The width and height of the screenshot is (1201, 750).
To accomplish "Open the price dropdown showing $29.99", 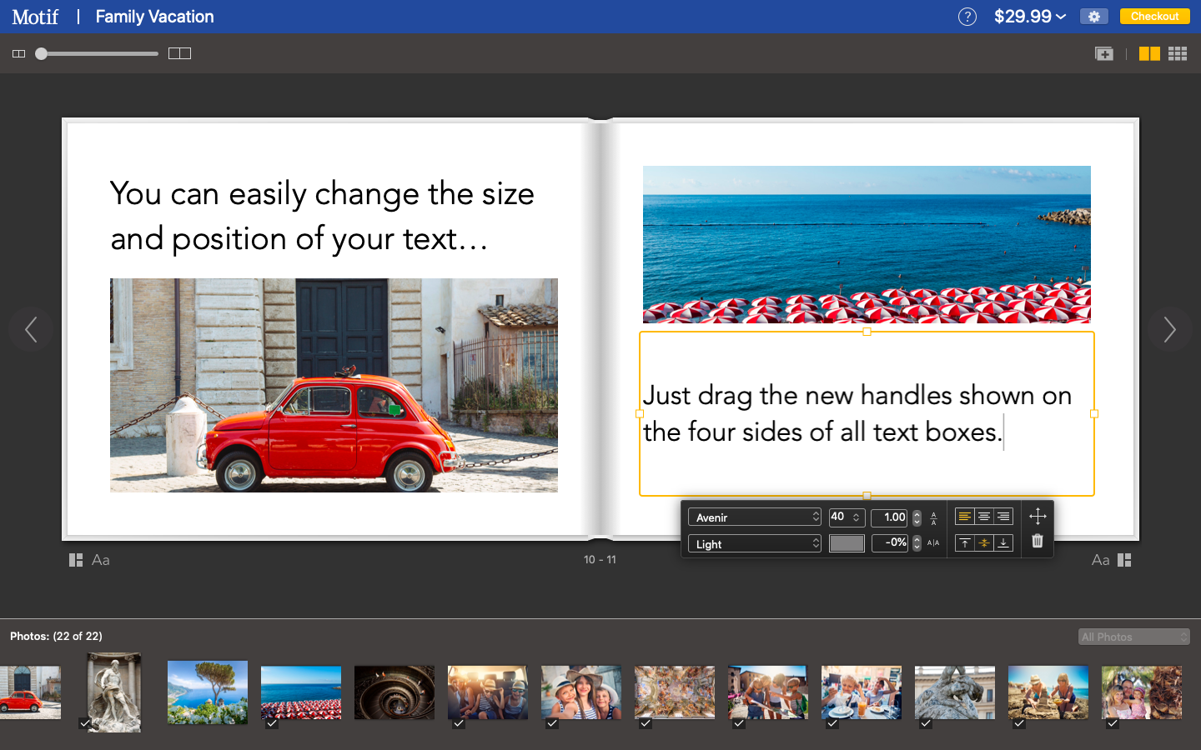I will point(1029,16).
